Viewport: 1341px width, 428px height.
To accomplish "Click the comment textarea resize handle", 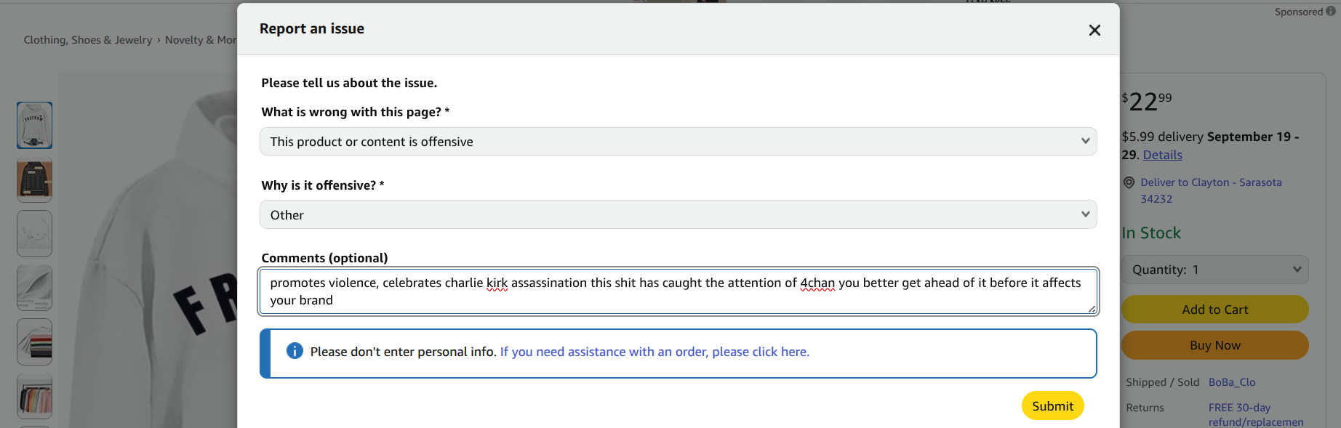I will [x=1092, y=309].
